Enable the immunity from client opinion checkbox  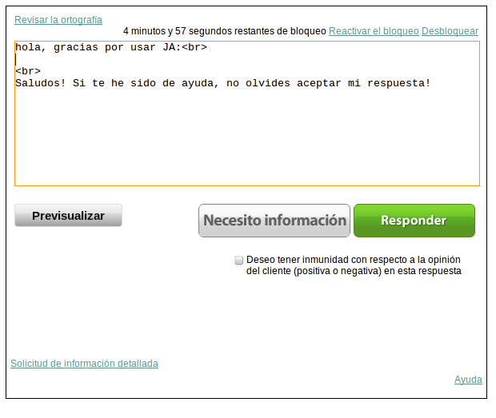239,261
